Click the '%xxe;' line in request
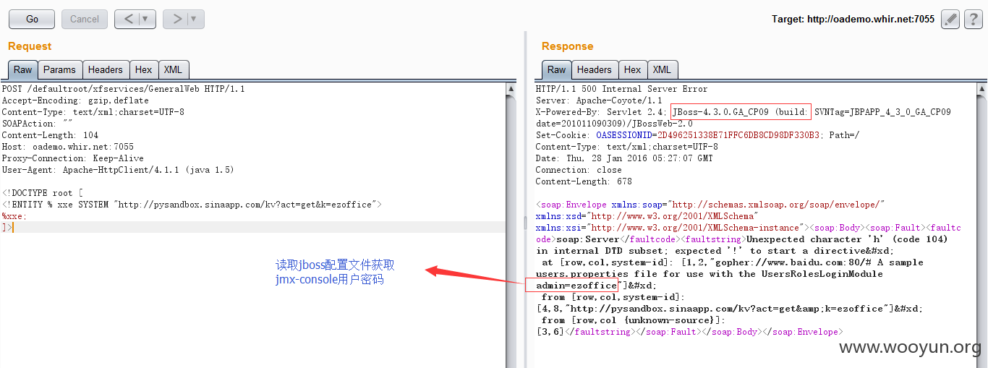Viewport: 988px width, 368px height. [14, 216]
